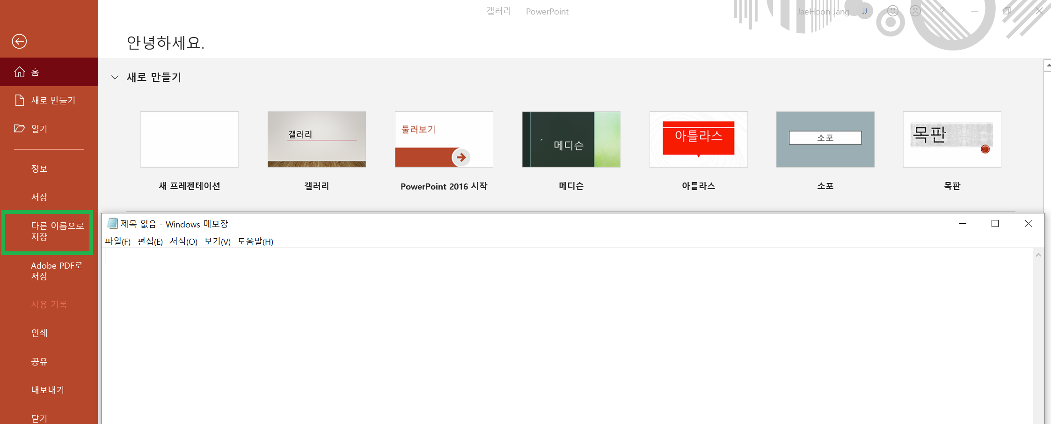Click the frown feedback icon
1051x424 pixels.
915,11
